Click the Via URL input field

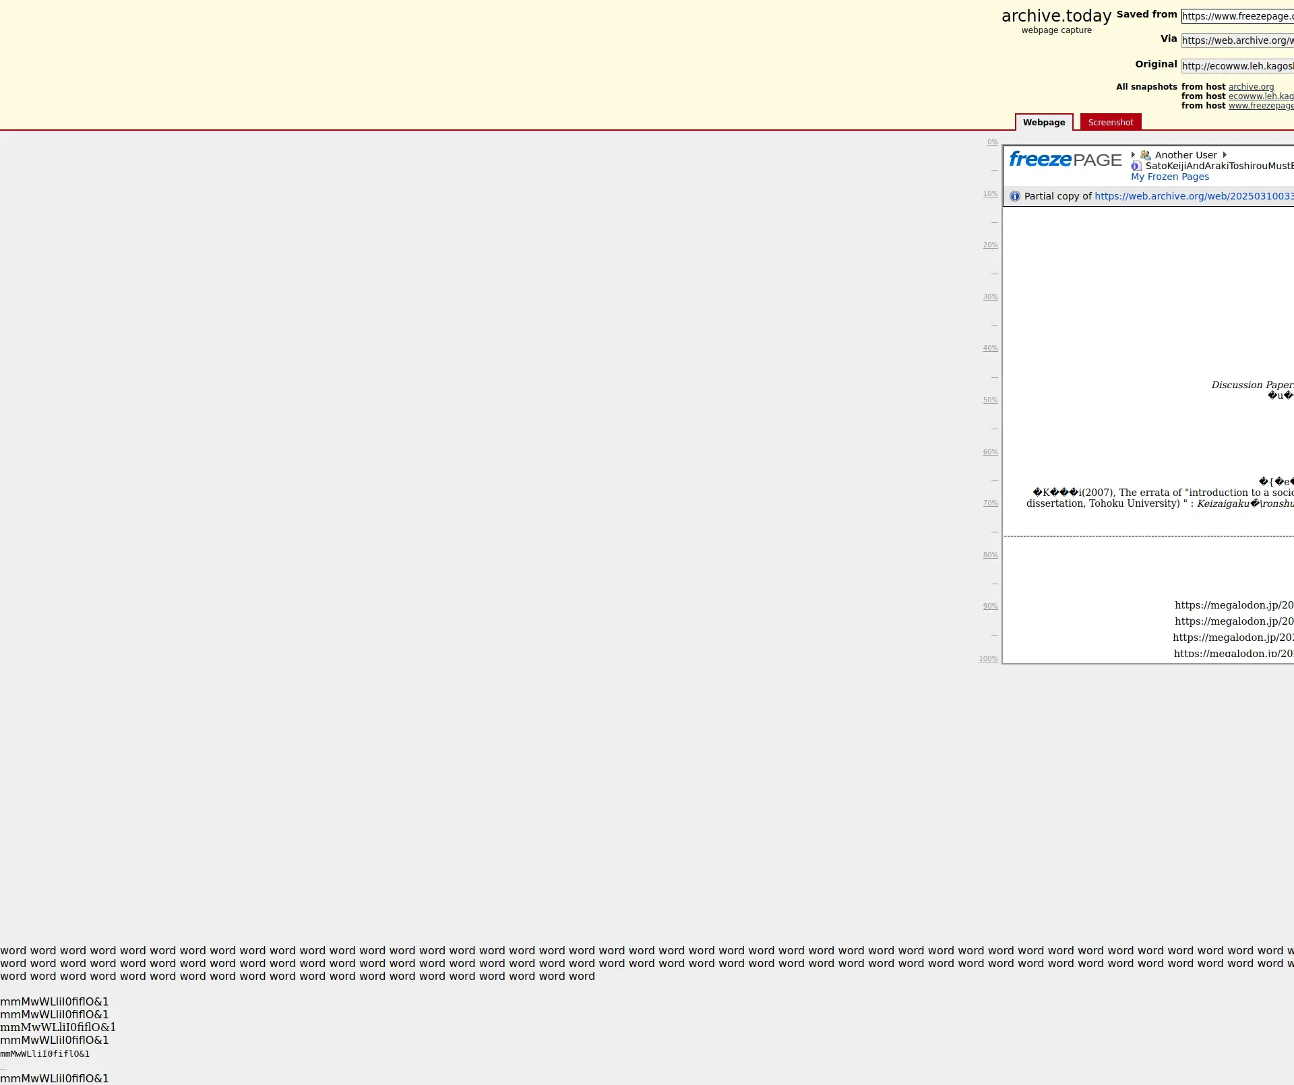pos(1237,40)
